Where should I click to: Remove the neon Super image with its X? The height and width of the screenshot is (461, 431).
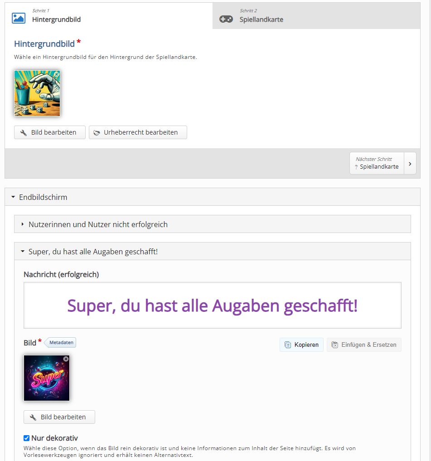click(x=66, y=359)
